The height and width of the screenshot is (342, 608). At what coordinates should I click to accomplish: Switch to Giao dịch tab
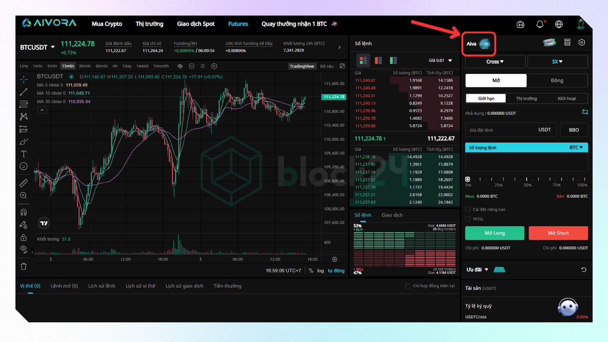[392, 215]
